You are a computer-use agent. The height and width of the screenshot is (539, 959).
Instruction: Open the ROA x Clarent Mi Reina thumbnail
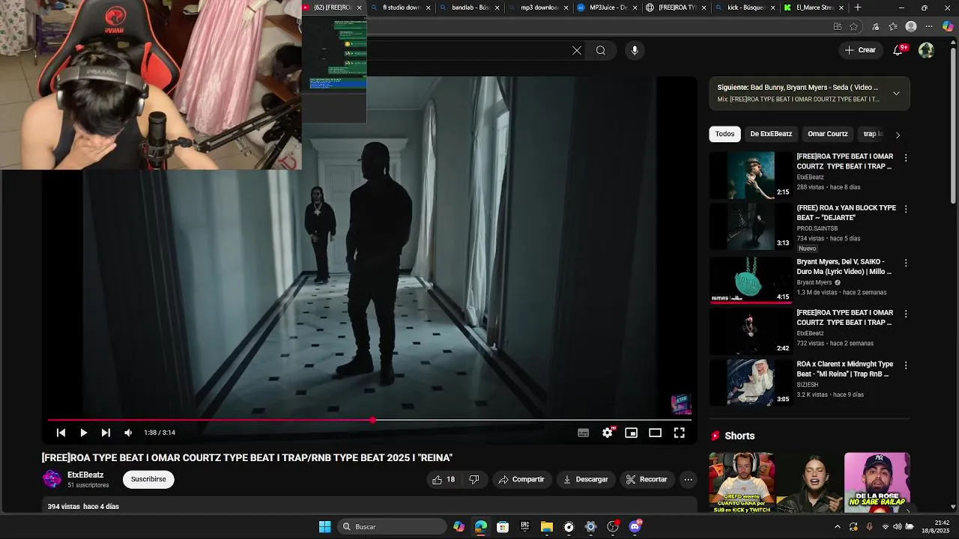tap(750, 382)
